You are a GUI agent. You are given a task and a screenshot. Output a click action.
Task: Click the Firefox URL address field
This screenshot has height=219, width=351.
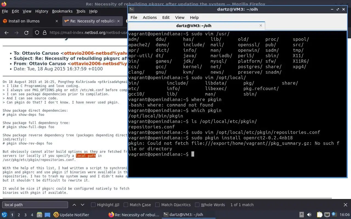click(88, 33)
